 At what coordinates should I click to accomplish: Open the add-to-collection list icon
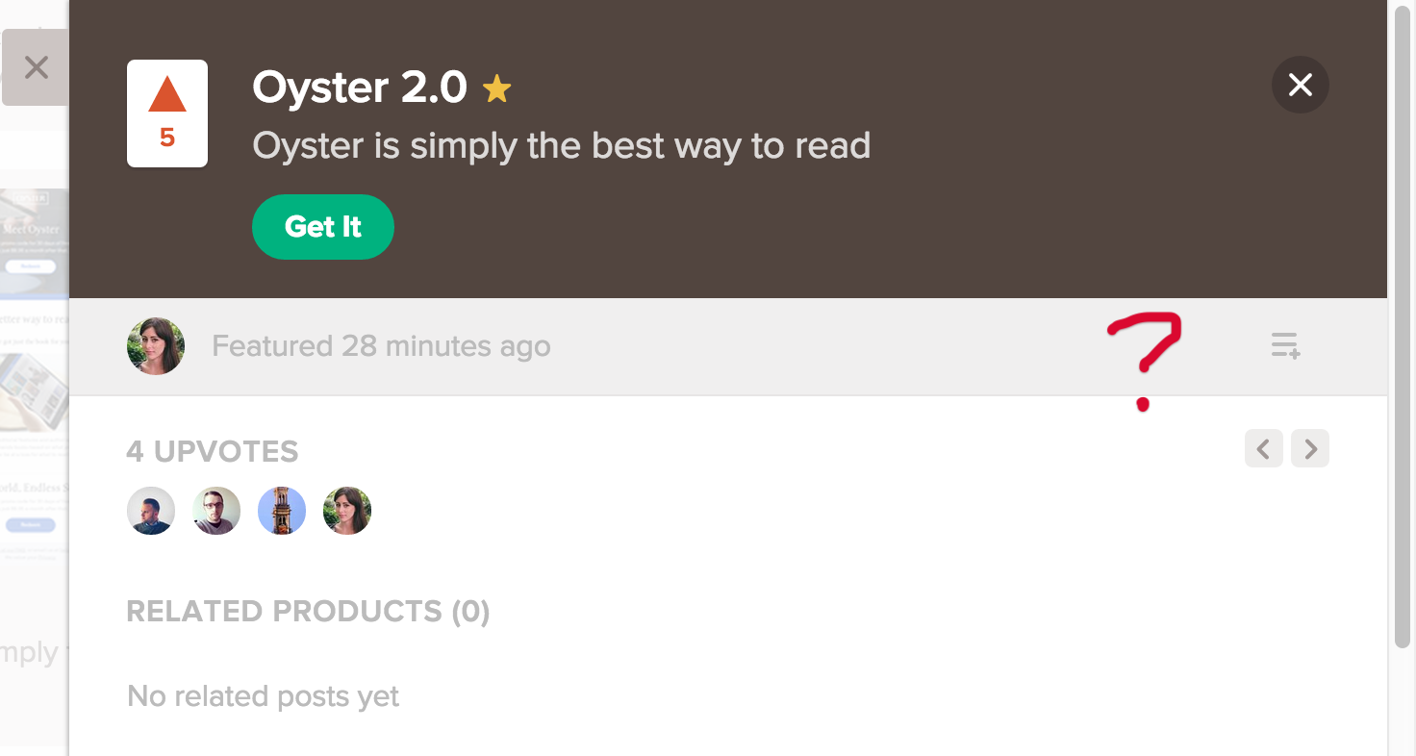click(x=1285, y=345)
